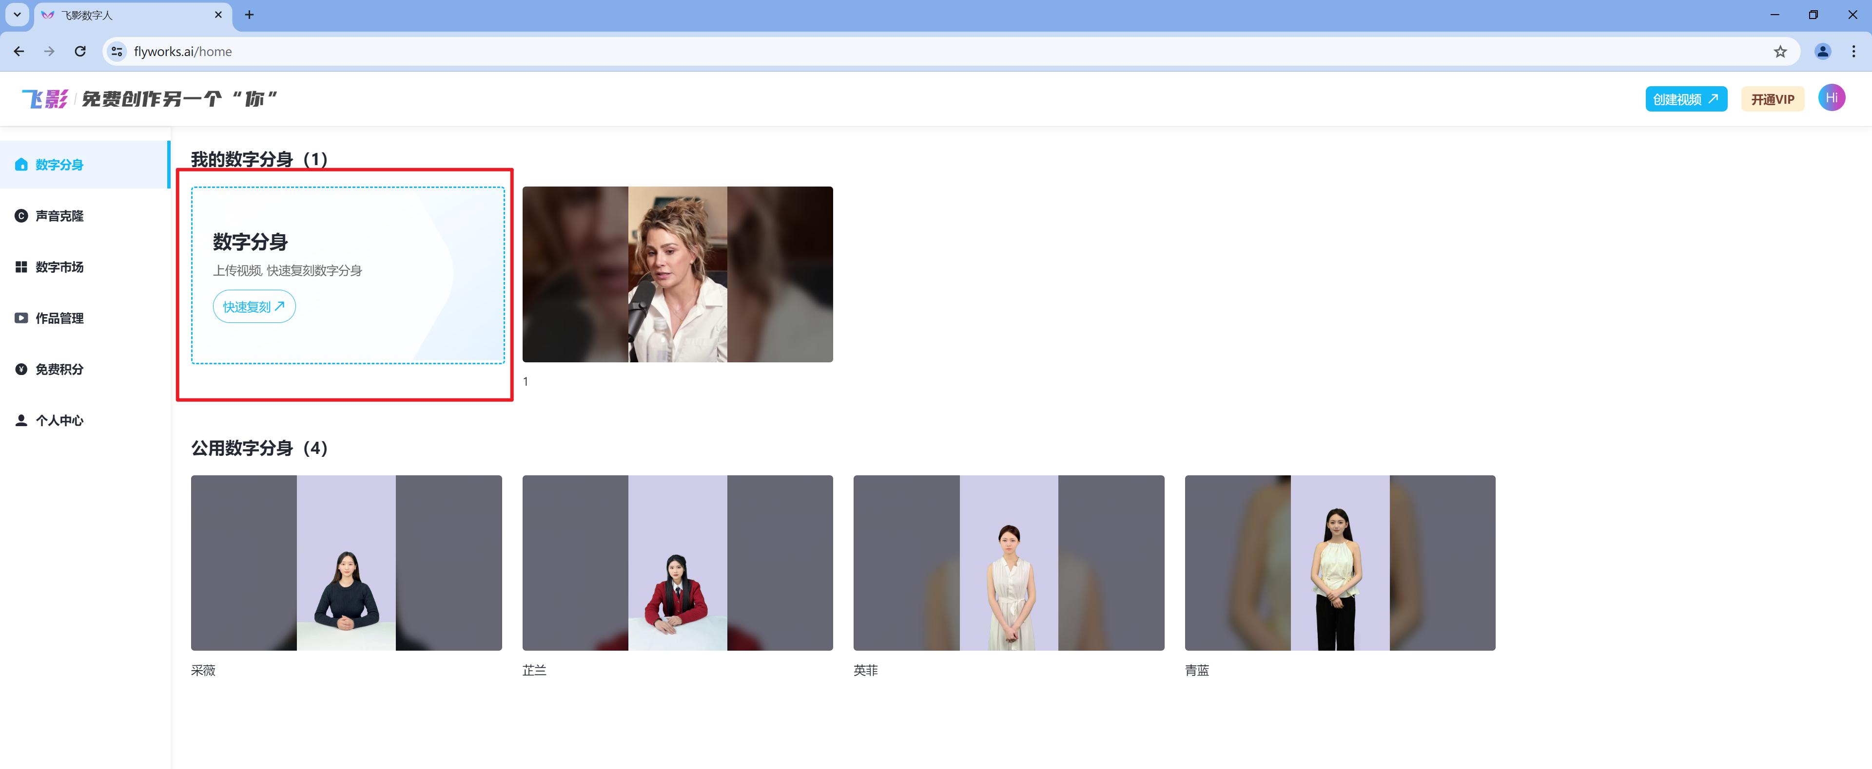The width and height of the screenshot is (1872, 769).
Task: Open Chrome three-dot menu
Action: [x=1853, y=52]
